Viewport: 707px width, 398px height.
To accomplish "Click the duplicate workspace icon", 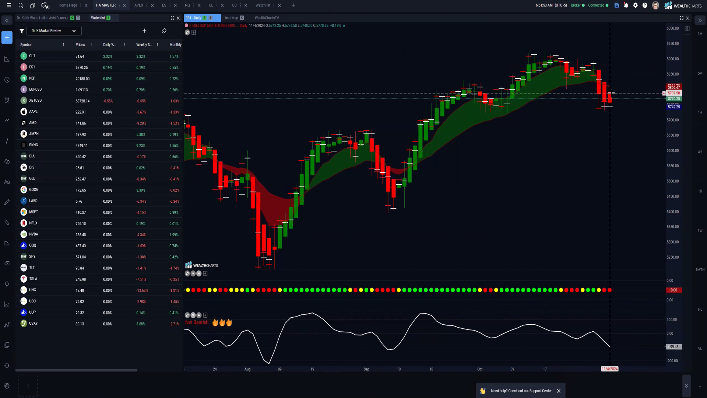I will click(32, 6).
